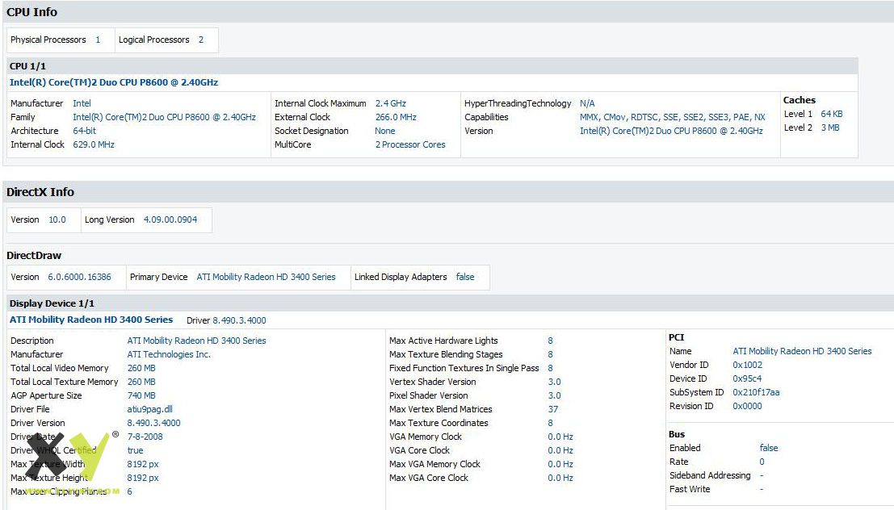This screenshot has height=510, width=894.
Task: Select Vertex Shader Version value '3.0'
Action: tap(554, 382)
